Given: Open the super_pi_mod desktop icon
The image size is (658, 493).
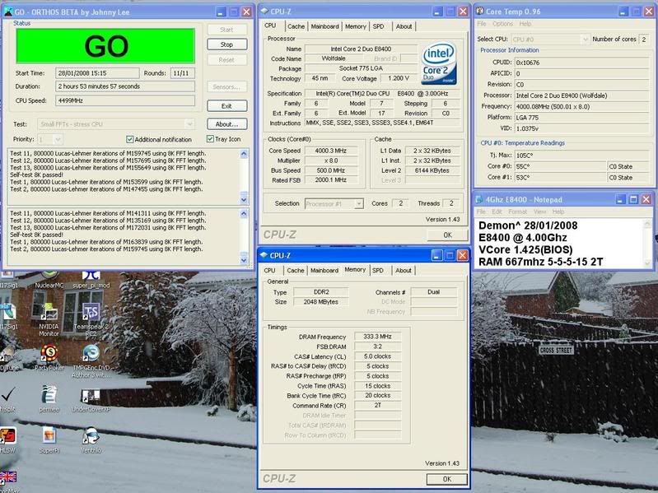Looking at the screenshot, I should click(x=91, y=281).
